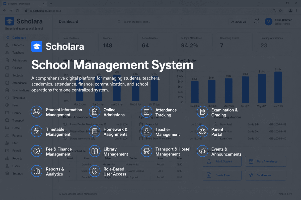The height and width of the screenshot is (200, 301).
Task: Open the browser profile icon
Action: (x=290, y=11)
